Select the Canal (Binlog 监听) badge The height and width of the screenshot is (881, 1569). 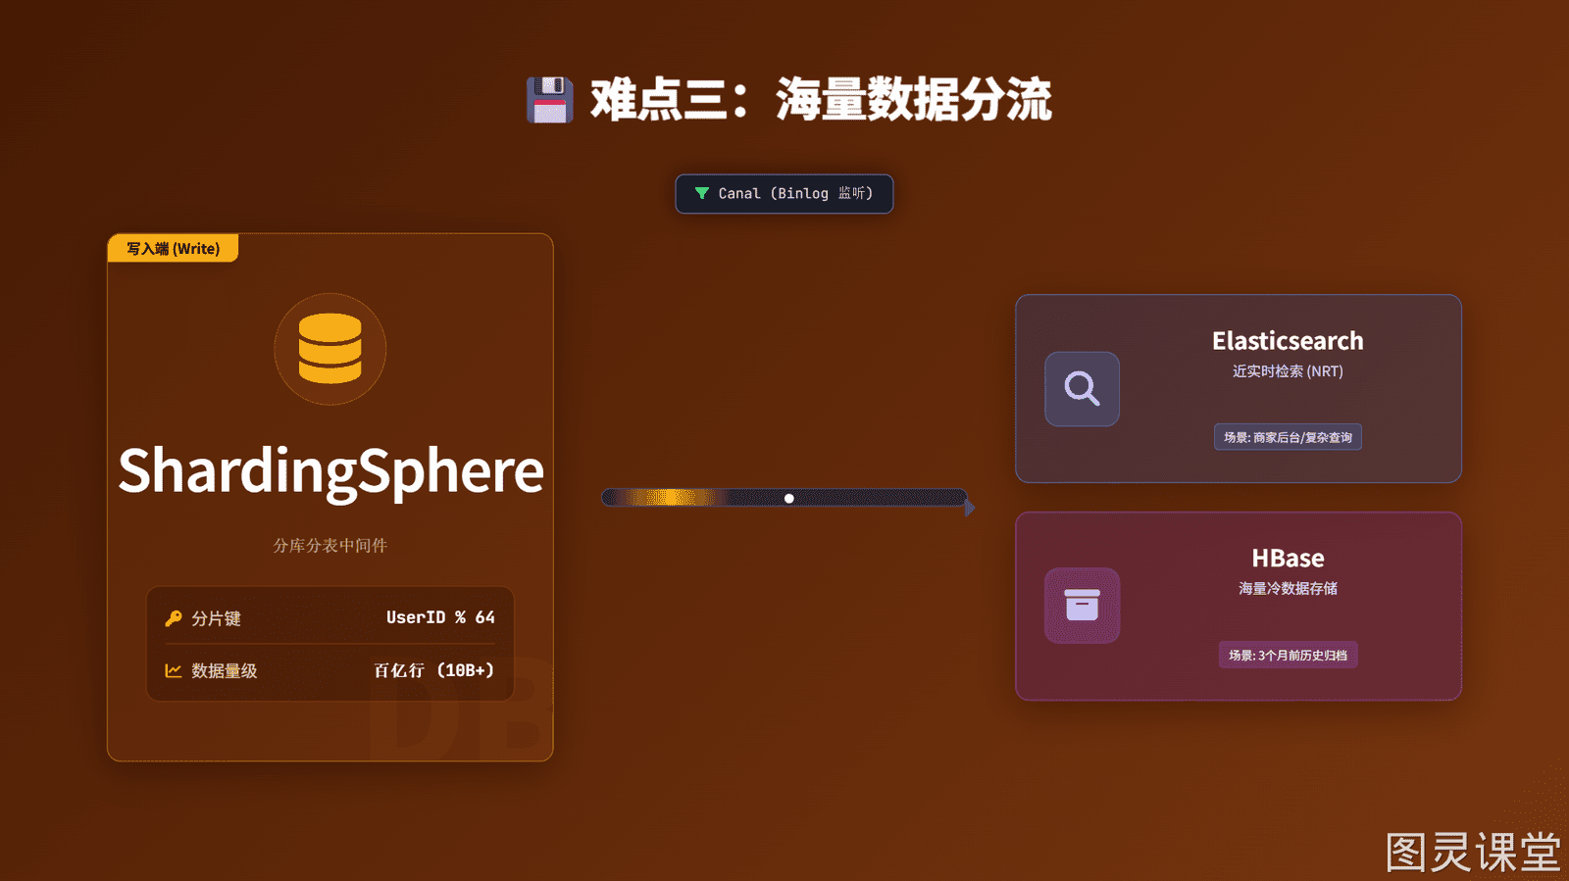point(784,194)
